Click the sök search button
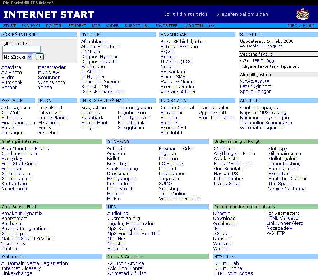The image size is (318, 276). [x=40, y=57]
